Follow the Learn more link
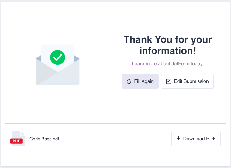The image size is (231, 168). pos(144,64)
